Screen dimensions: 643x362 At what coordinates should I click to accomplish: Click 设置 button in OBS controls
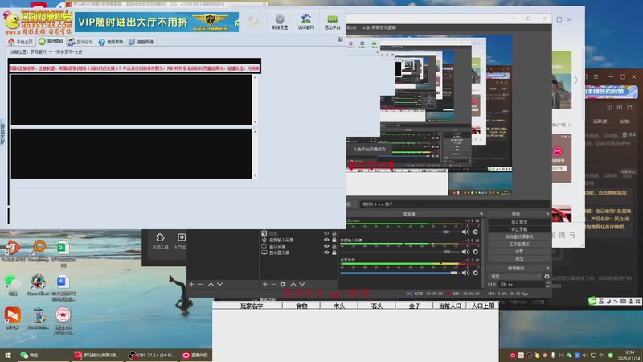pos(519,252)
